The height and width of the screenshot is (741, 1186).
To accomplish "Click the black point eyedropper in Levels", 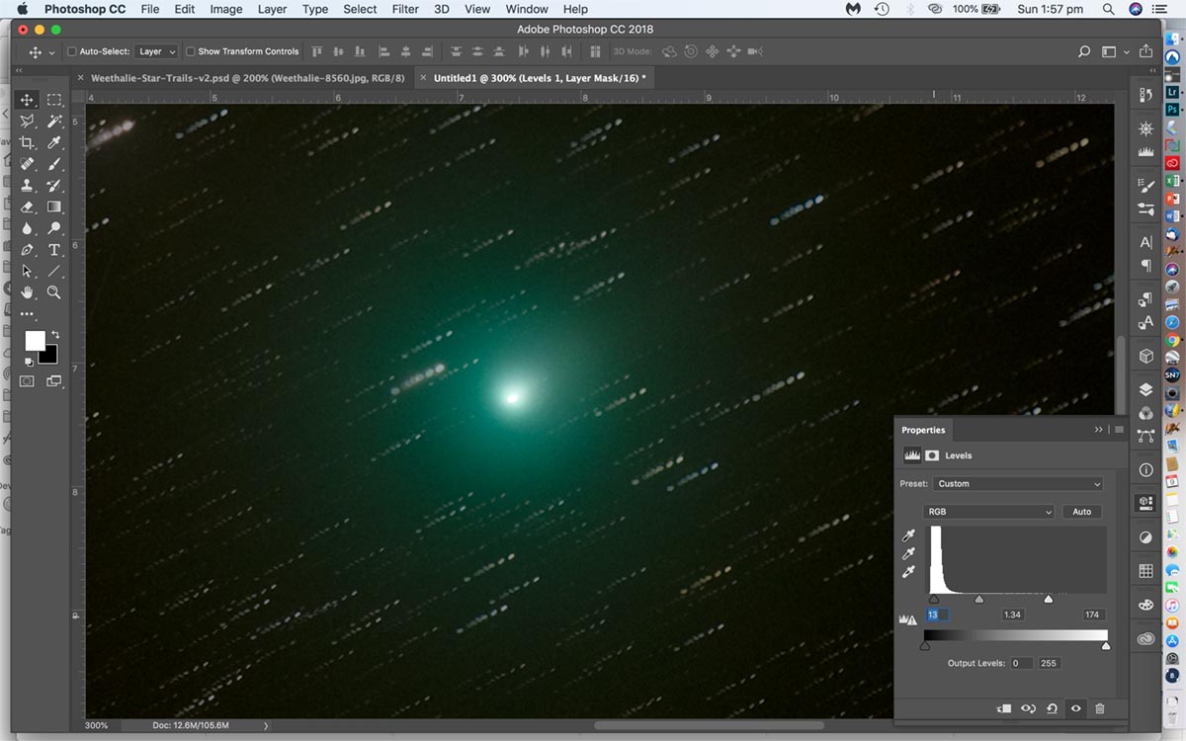I will [x=909, y=535].
